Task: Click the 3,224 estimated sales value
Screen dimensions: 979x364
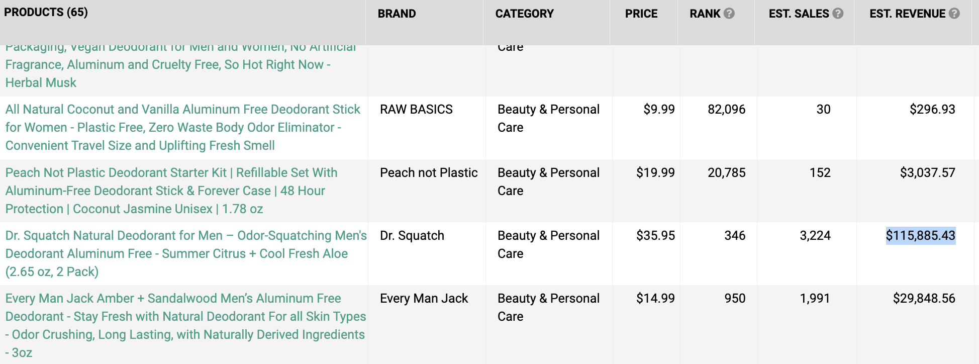Action: (815, 235)
